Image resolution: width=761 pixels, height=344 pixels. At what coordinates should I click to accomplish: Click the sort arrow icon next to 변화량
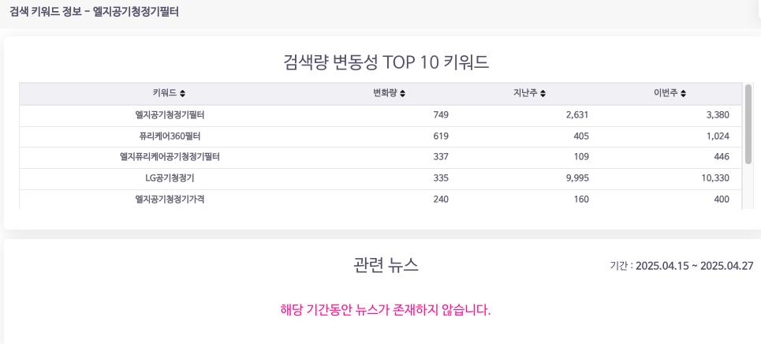pyautogui.click(x=403, y=94)
